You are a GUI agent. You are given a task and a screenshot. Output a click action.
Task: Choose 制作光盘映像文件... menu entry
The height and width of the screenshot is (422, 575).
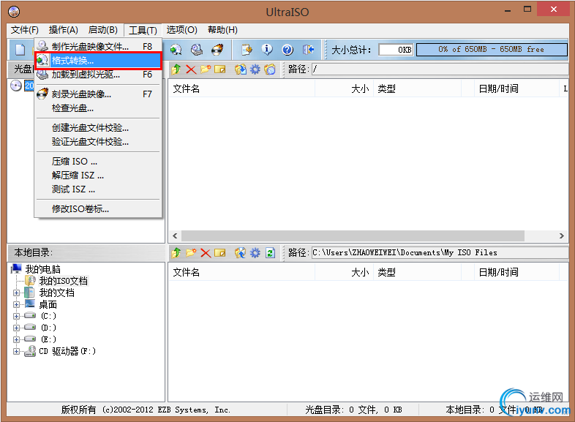pyautogui.click(x=98, y=47)
